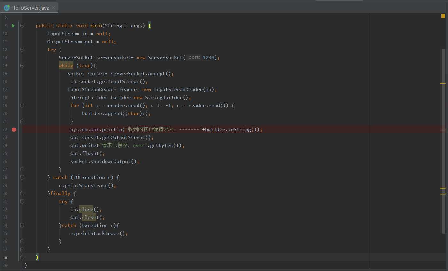Viewport: 448px width, 271px height.
Task: Click the yellow inspection status indicator
Action: (443, 16)
